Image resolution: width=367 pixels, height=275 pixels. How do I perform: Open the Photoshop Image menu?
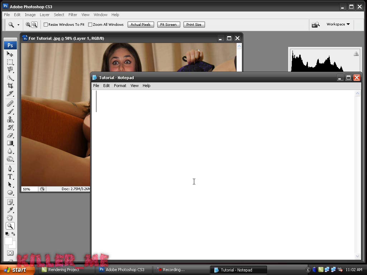(30, 15)
